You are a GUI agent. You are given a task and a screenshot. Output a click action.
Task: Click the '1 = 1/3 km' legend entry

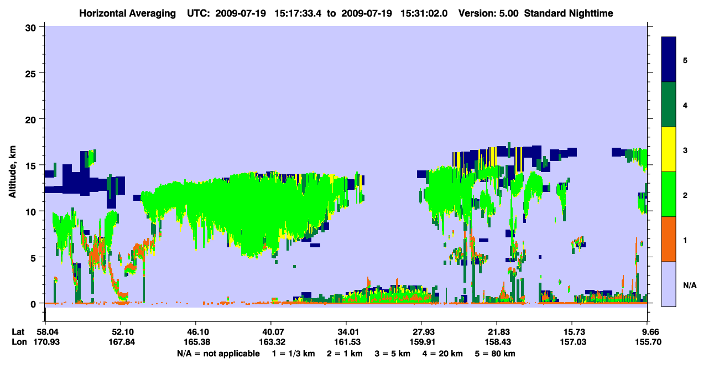(293, 353)
